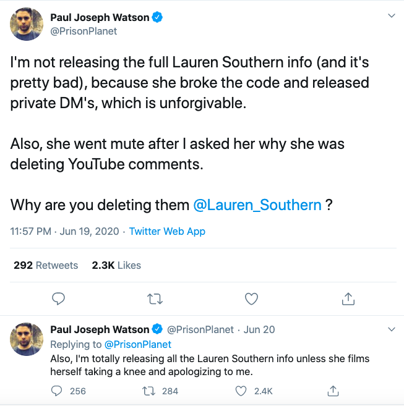This screenshot has height=406, width=404.
Task: Expand reply tweet's chevron options menu
Action: coord(391,329)
